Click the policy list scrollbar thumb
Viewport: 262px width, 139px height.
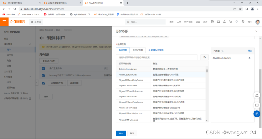click(207, 71)
